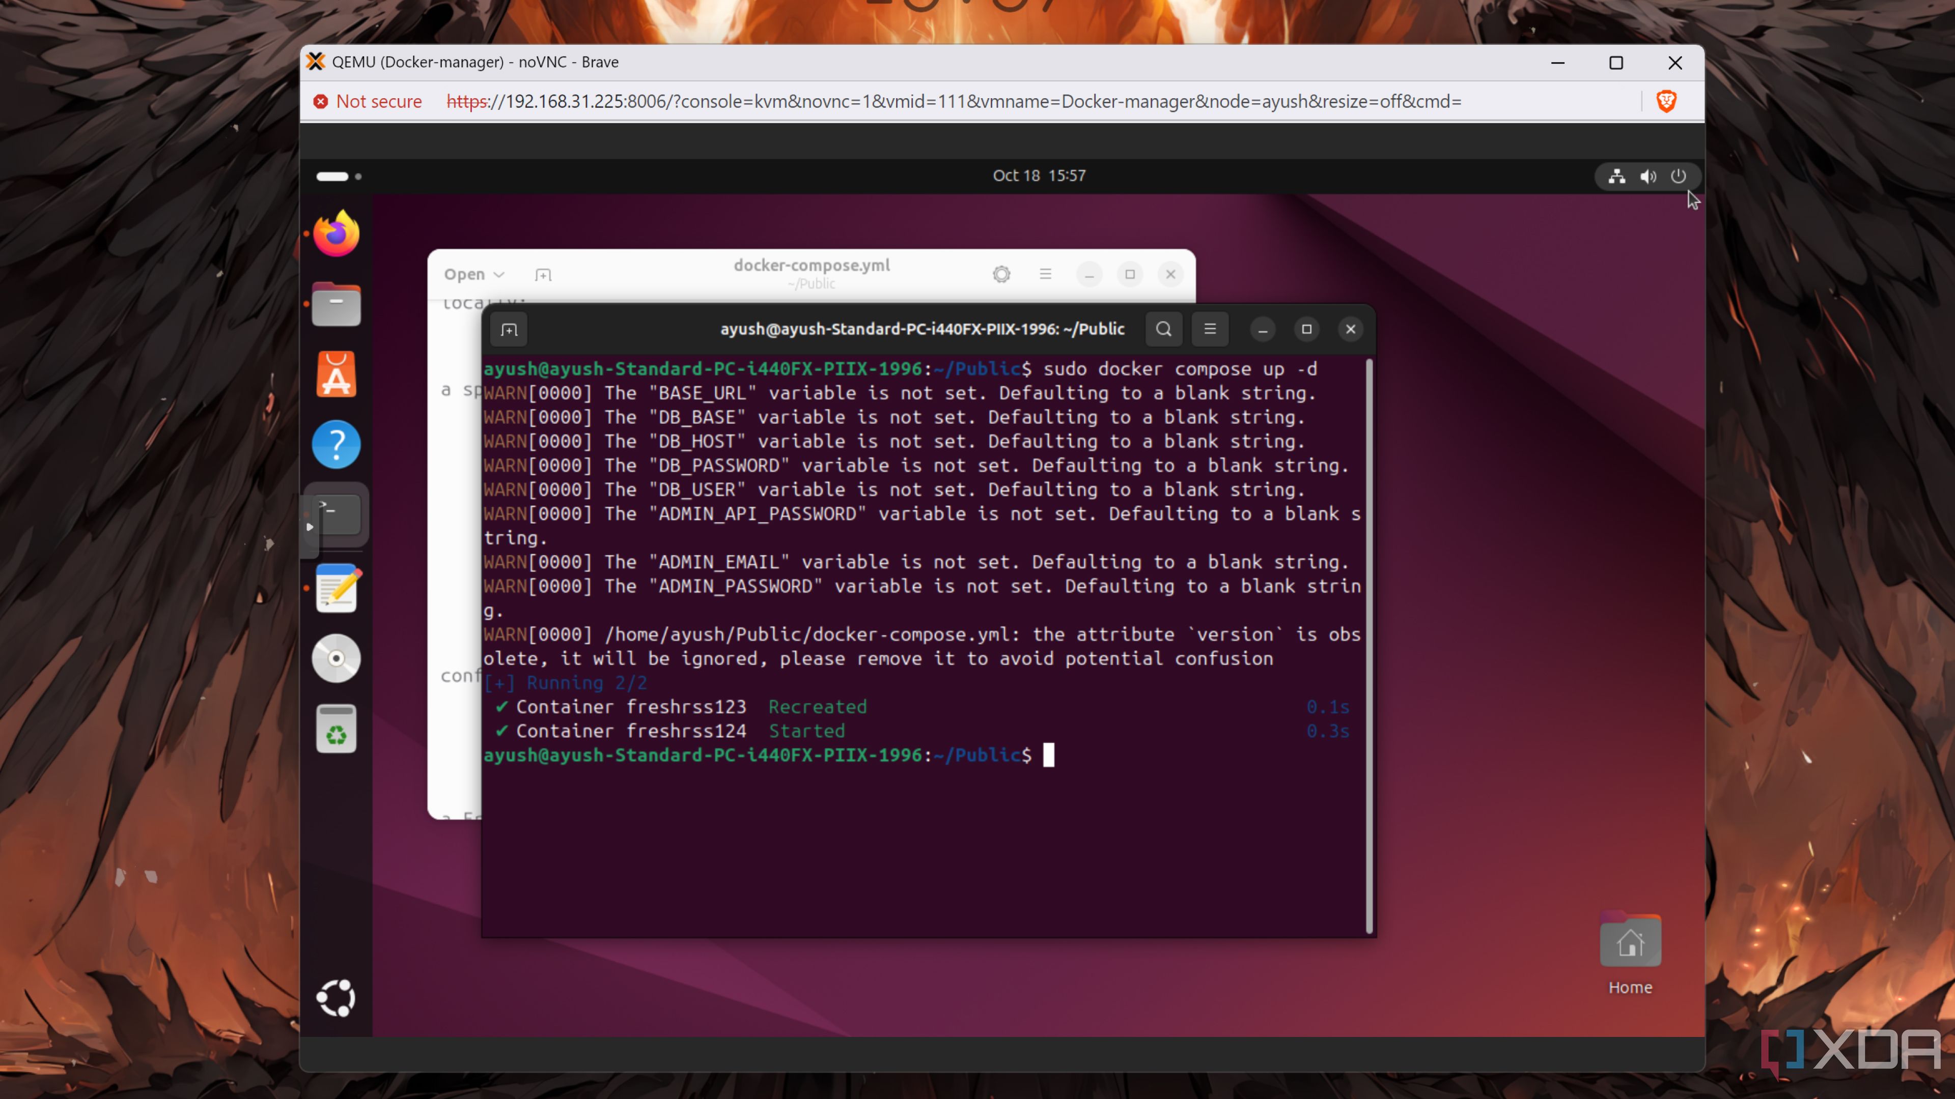Open the power menu icon in the top bar
The width and height of the screenshot is (1955, 1099).
(x=1678, y=176)
